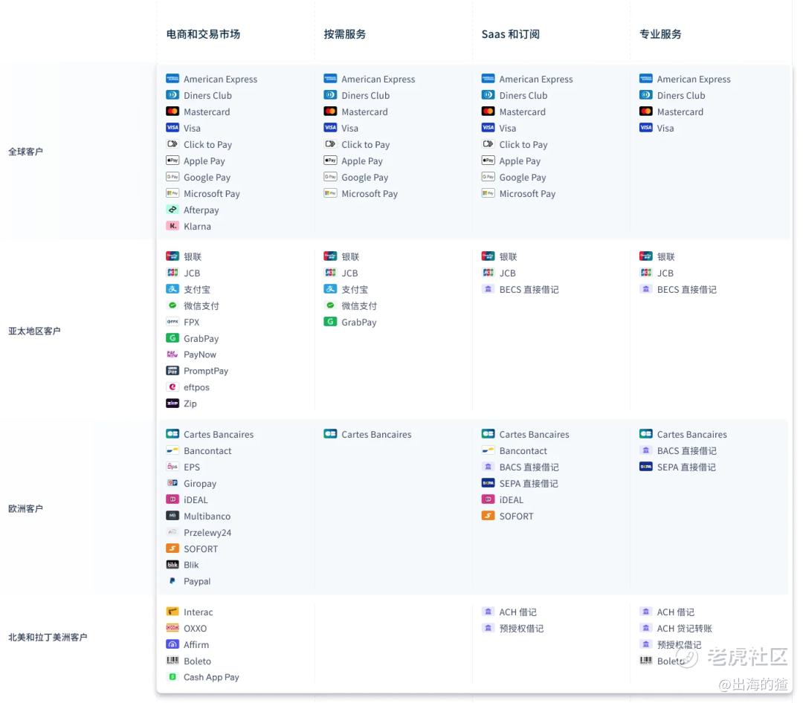The height and width of the screenshot is (703, 803).
Task: Click the 亚太地区客户 row label
Action: (x=34, y=331)
